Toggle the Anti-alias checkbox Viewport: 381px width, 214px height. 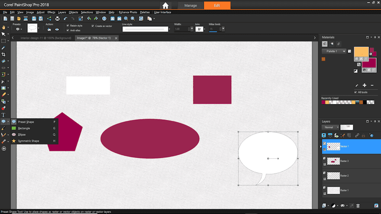68,30
